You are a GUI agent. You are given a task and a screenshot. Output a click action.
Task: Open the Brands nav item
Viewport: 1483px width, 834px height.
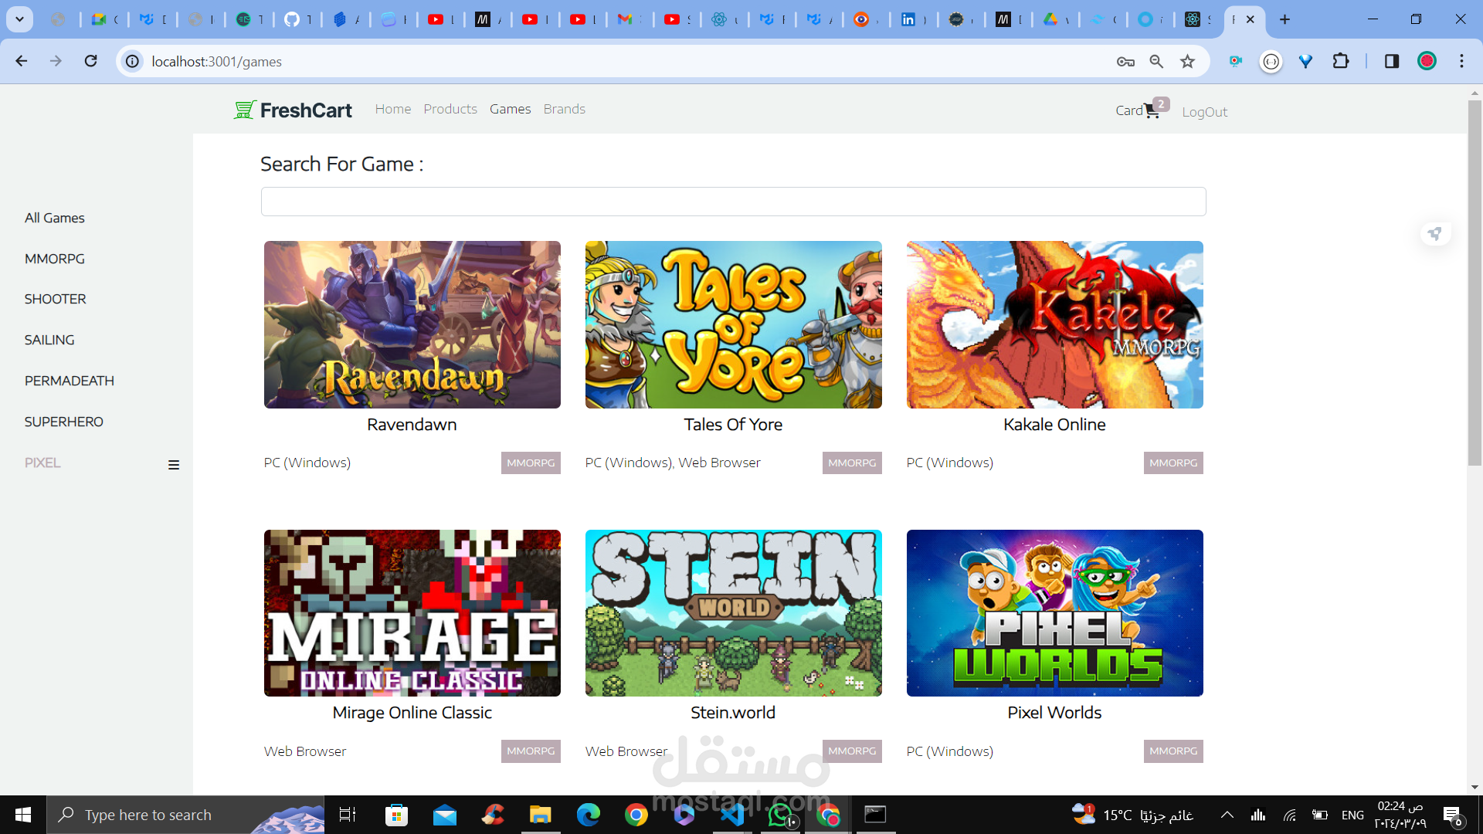click(564, 109)
